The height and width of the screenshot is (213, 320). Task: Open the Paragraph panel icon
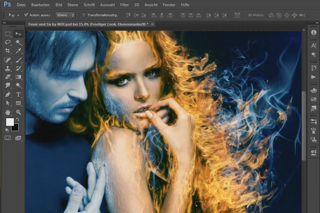click(314, 55)
